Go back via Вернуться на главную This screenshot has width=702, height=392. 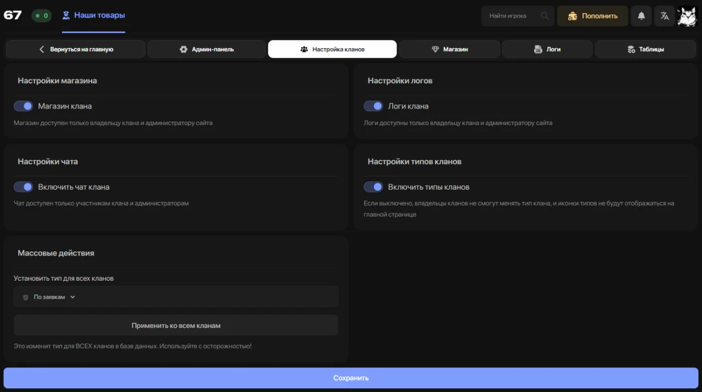point(76,49)
